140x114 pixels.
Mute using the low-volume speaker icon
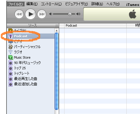tap(51, 14)
